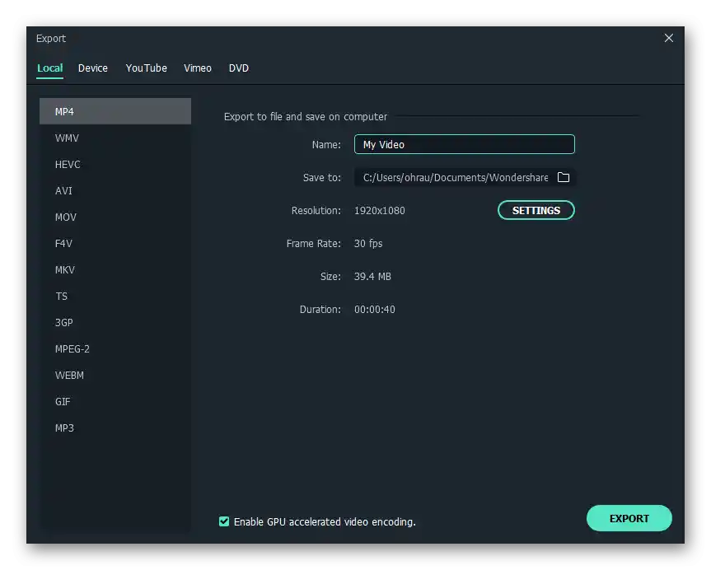Open the folder browse icon for Save to
The width and height of the screenshot is (711, 570).
[564, 177]
